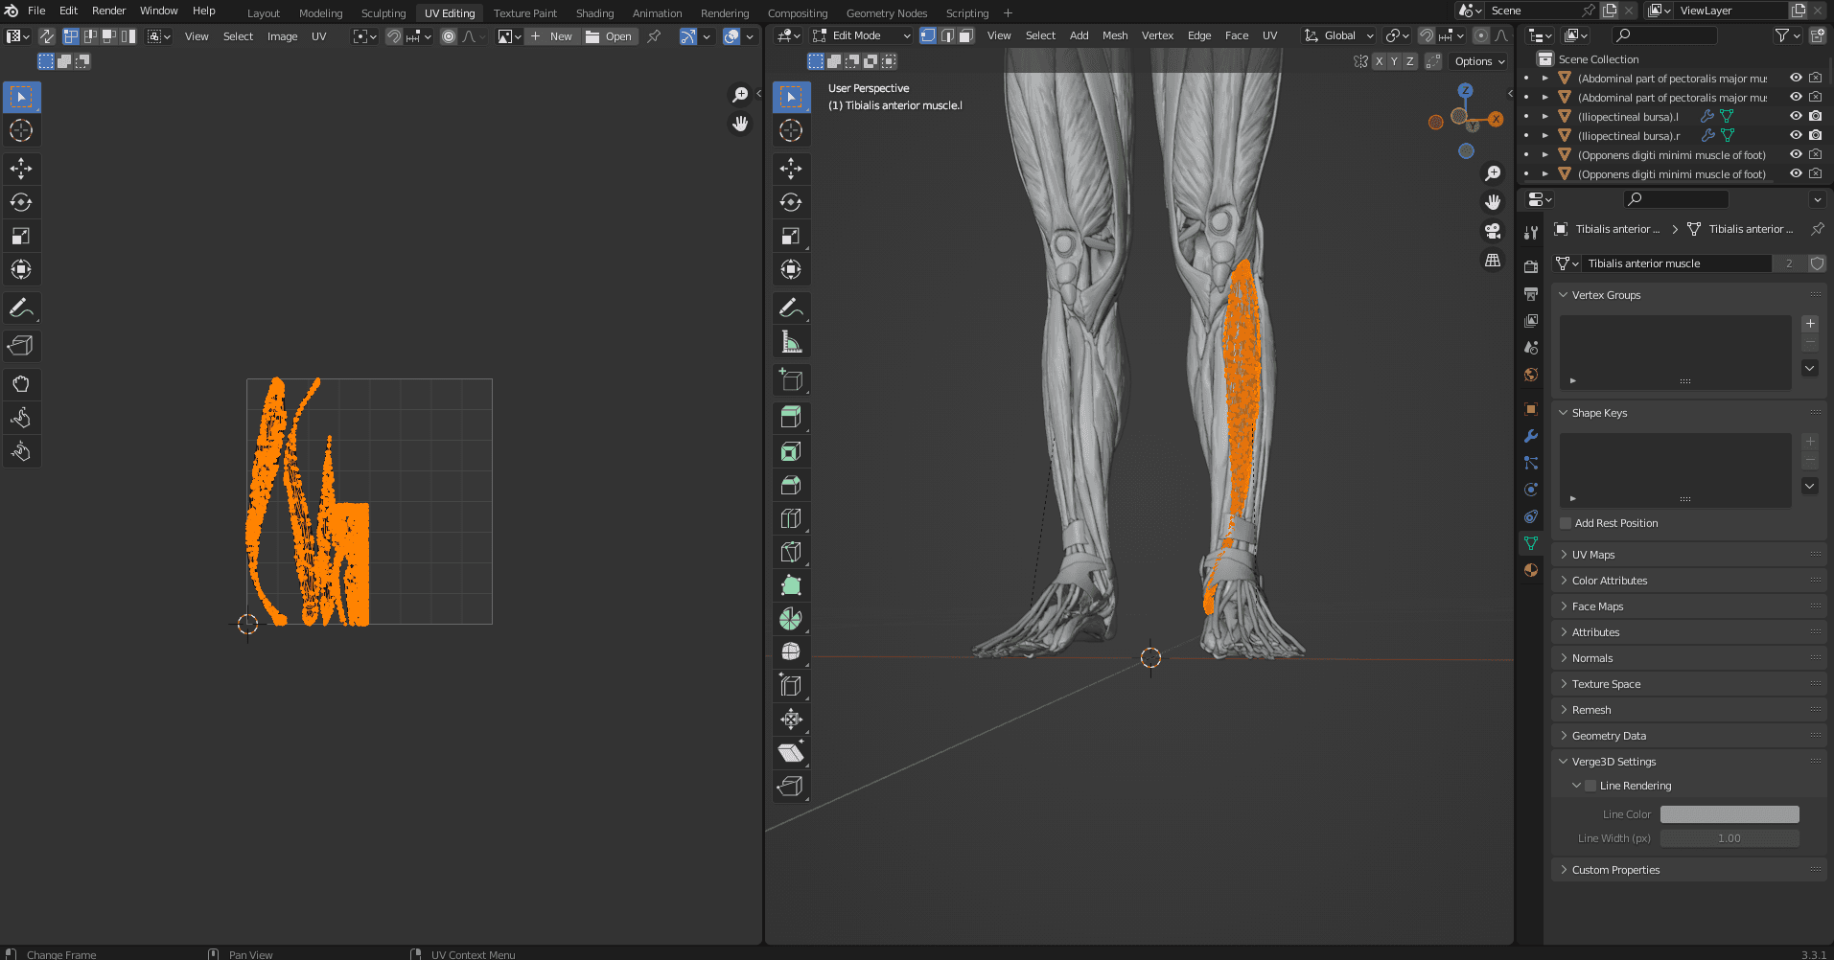
Task: Select the Rip Region tool
Action: point(791,787)
